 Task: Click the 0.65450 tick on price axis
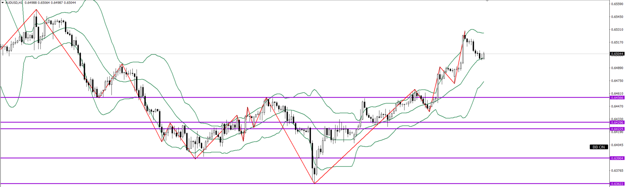click(x=617, y=17)
